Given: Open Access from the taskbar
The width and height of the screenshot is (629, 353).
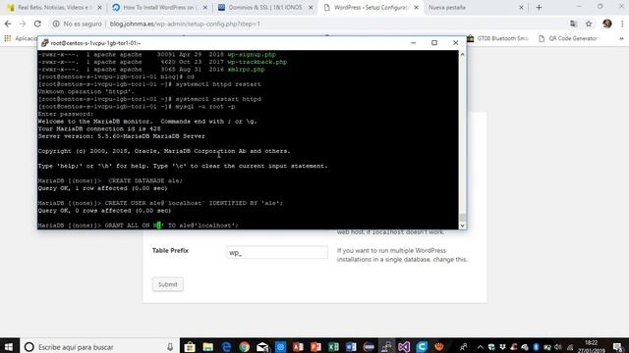Looking at the screenshot, I should click(x=298, y=346).
